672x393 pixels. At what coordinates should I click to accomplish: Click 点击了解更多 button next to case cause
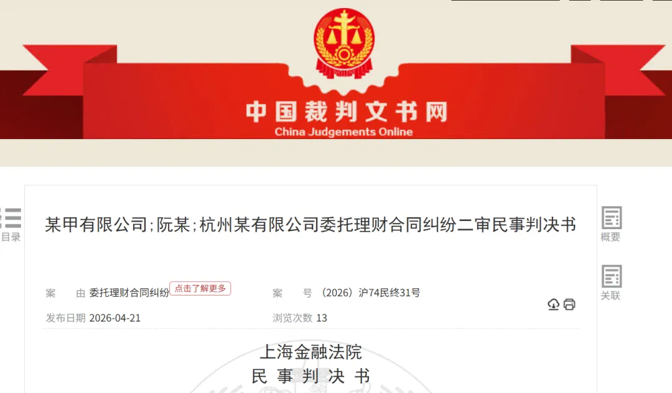click(200, 288)
